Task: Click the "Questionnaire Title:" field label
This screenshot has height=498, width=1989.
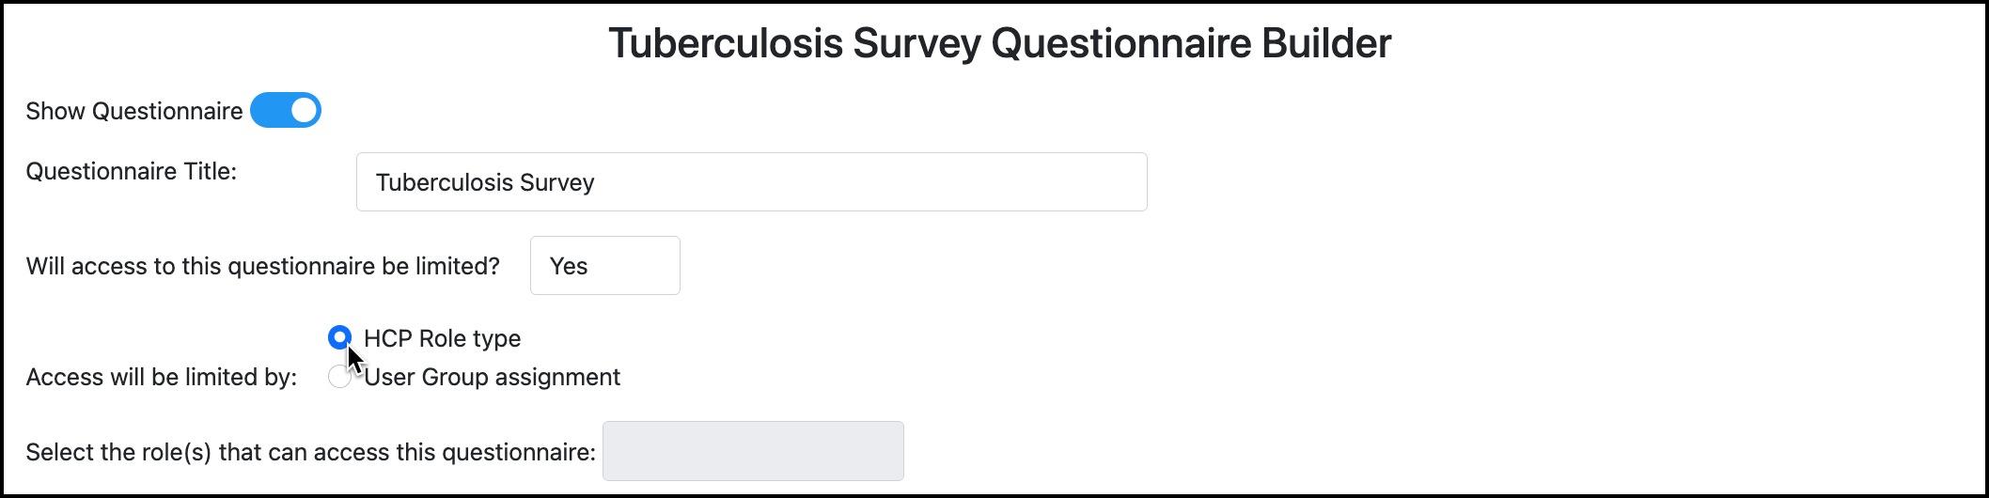Action: coord(132,171)
